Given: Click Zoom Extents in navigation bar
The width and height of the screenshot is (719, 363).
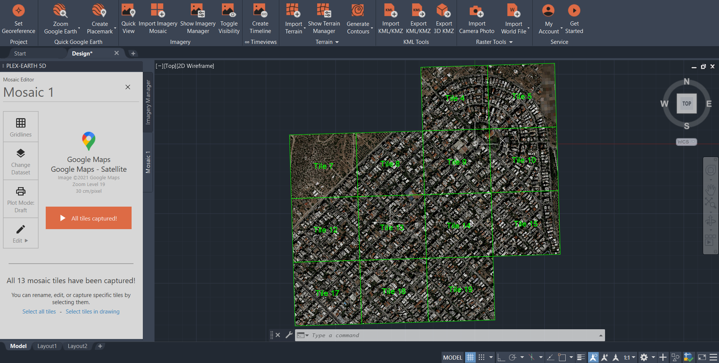Looking at the screenshot, I should (710, 203).
